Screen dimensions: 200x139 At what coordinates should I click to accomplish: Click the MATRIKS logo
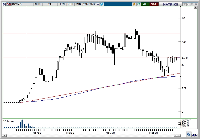(x=170, y=4)
